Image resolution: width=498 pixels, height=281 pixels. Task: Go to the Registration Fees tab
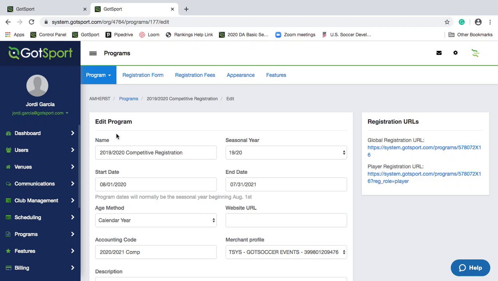coord(195,75)
